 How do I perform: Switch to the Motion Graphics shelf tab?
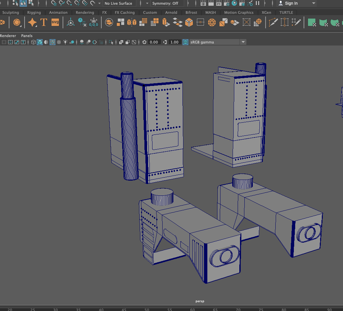coord(239,12)
